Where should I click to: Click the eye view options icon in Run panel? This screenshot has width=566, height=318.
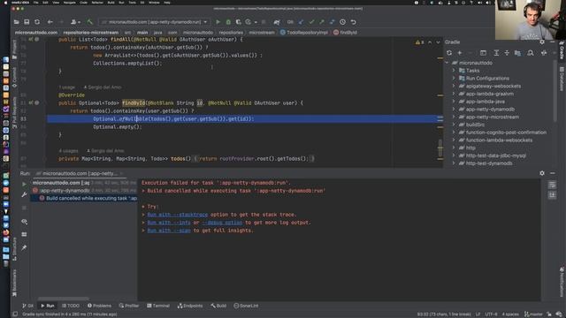coord(24,222)
